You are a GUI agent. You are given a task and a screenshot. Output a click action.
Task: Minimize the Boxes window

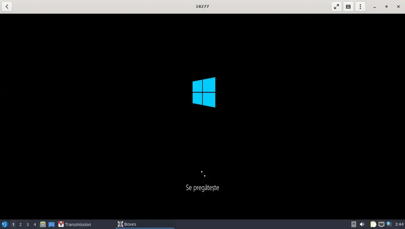point(375,7)
